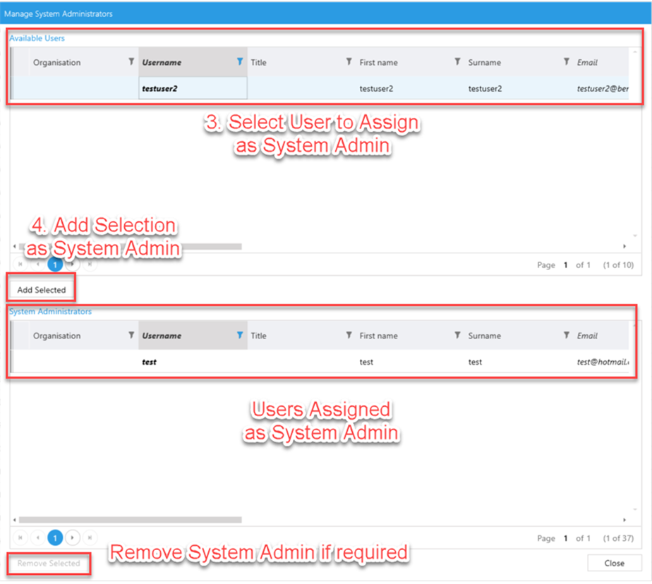
Task: Go to last page of System Administrators
Action: pos(90,537)
